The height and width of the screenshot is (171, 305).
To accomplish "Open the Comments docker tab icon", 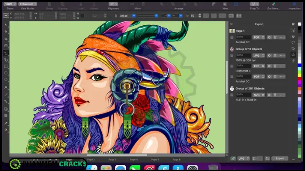I will click(293, 42).
